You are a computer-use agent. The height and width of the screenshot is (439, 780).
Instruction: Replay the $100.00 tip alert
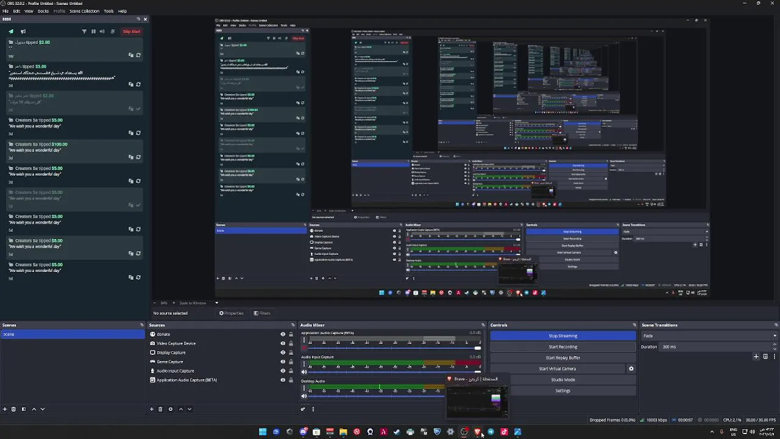[138, 157]
